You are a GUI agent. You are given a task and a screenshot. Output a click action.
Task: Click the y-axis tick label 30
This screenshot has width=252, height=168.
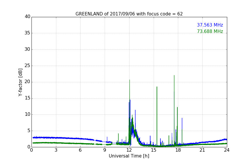click(x=27, y=49)
